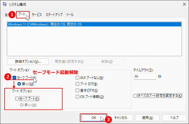The width and height of the screenshot is (189, 124).
Task: Select the active 最小(M) radio button
Action: 19,84
